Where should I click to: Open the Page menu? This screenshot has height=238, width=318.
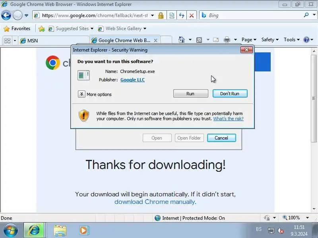tap(249, 40)
